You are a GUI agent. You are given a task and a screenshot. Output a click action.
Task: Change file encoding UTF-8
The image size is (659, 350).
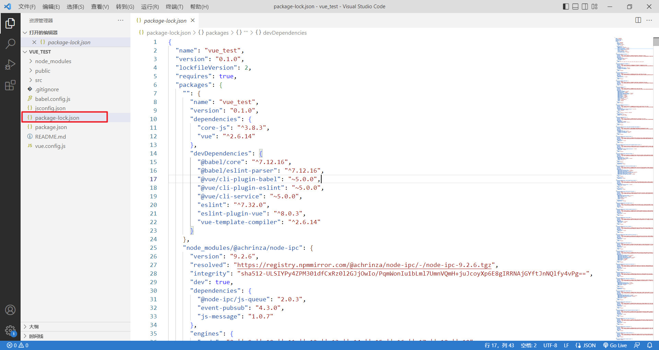tap(550, 346)
